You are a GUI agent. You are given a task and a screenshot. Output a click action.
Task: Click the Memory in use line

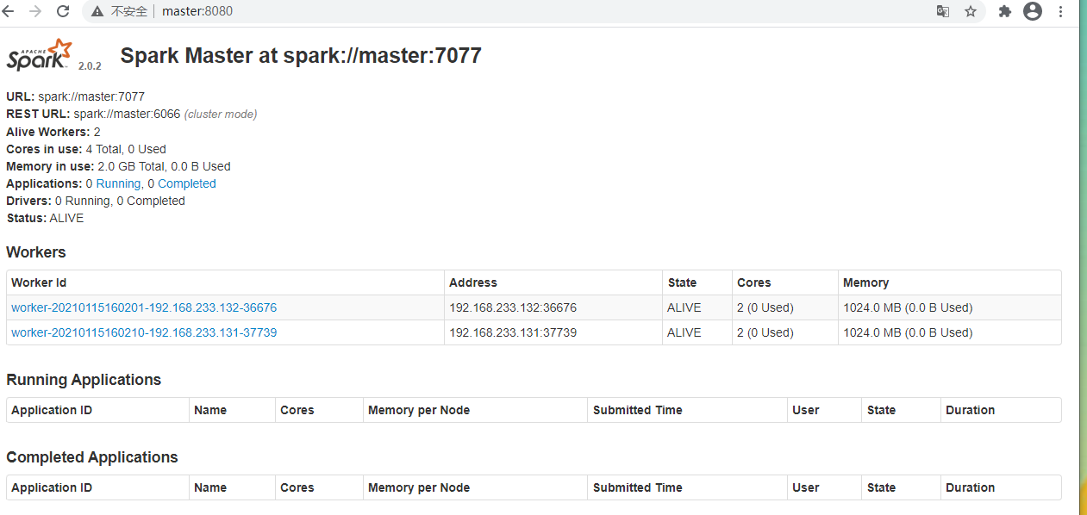click(x=118, y=166)
